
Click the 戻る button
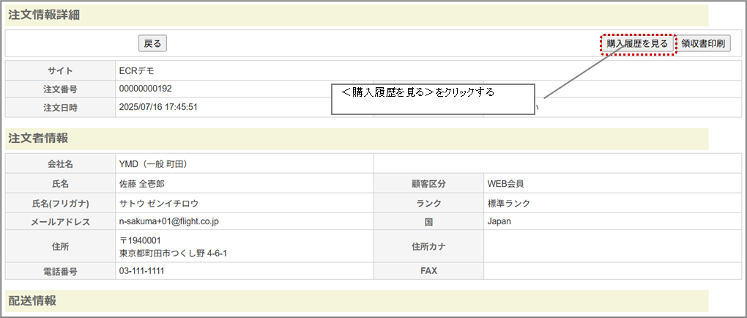[152, 44]
